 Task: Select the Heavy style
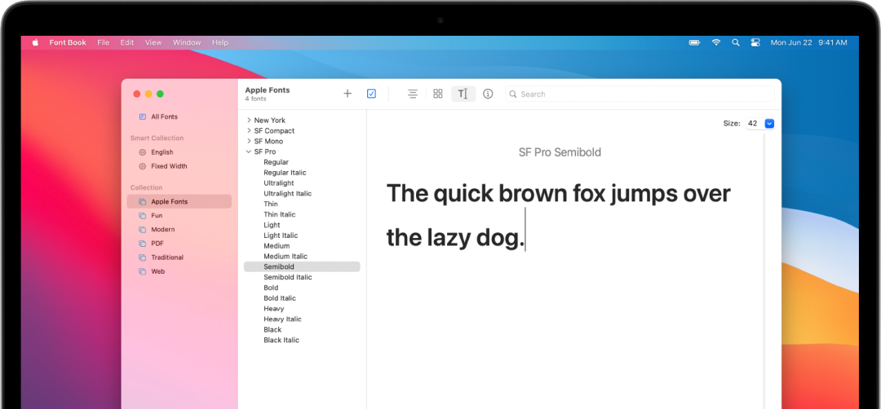pos(273,309)
